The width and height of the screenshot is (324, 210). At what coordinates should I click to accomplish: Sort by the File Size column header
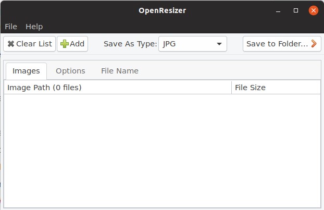[276, 88]
